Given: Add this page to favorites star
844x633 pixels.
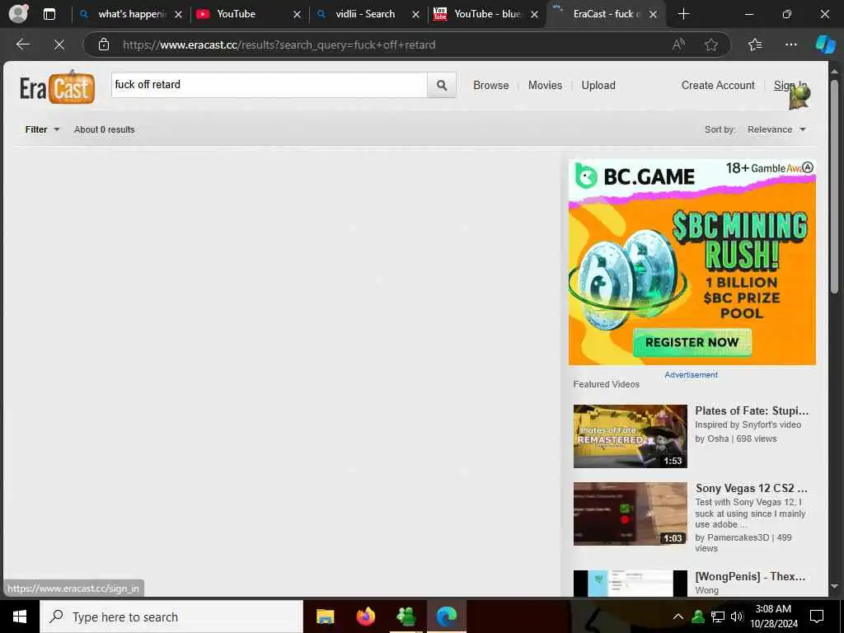Looking at the screenshot, I should 711,45.
